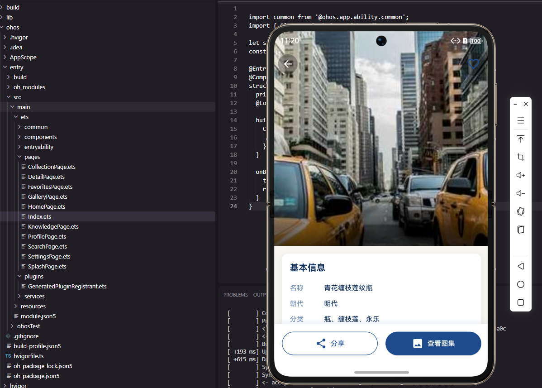The width and height of the screenshot is (542, 388).
Task: Minimize the emulator toolbar panel
Action: click(515, 104)
